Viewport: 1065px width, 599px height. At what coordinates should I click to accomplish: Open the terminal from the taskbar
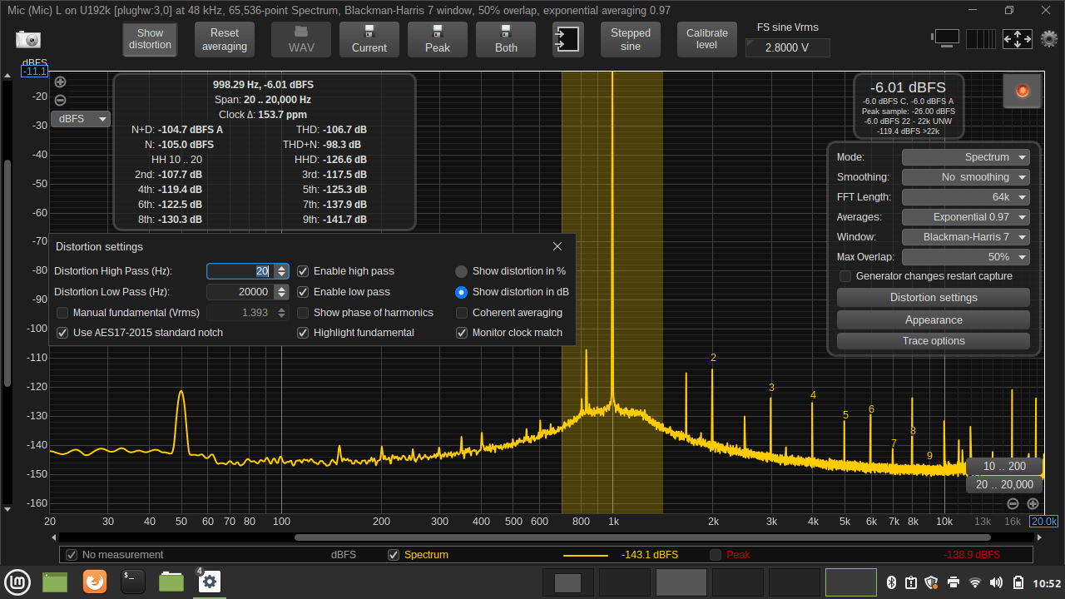tap(133, 582)
